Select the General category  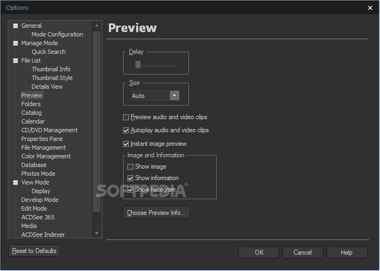coord(32,26)
